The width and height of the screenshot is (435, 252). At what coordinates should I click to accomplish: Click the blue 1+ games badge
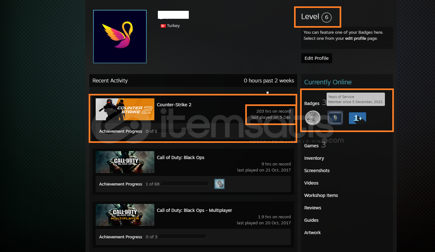[x=357, y=118]
